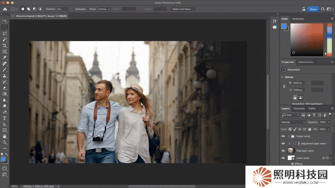Switch to the Channels tab

click(x=299, y=109)
